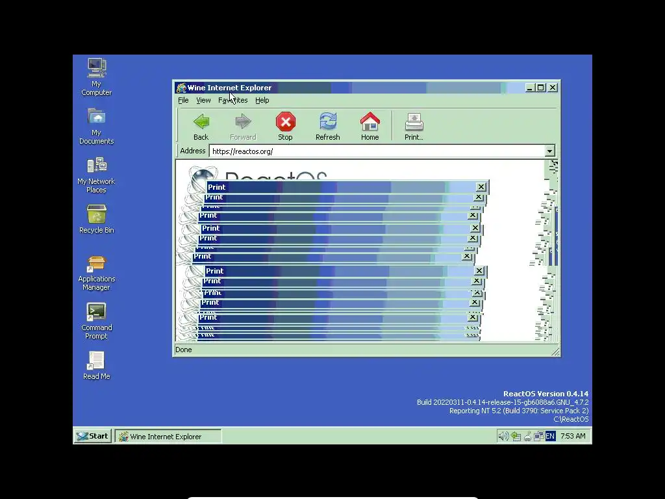Open the View menu

[x=203, y=100]
